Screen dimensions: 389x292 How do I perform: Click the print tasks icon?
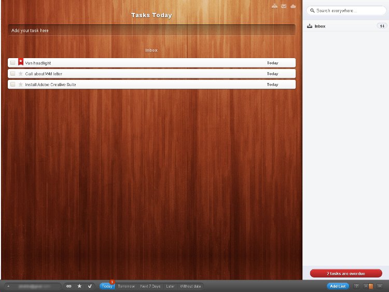(x=274, y=6)
